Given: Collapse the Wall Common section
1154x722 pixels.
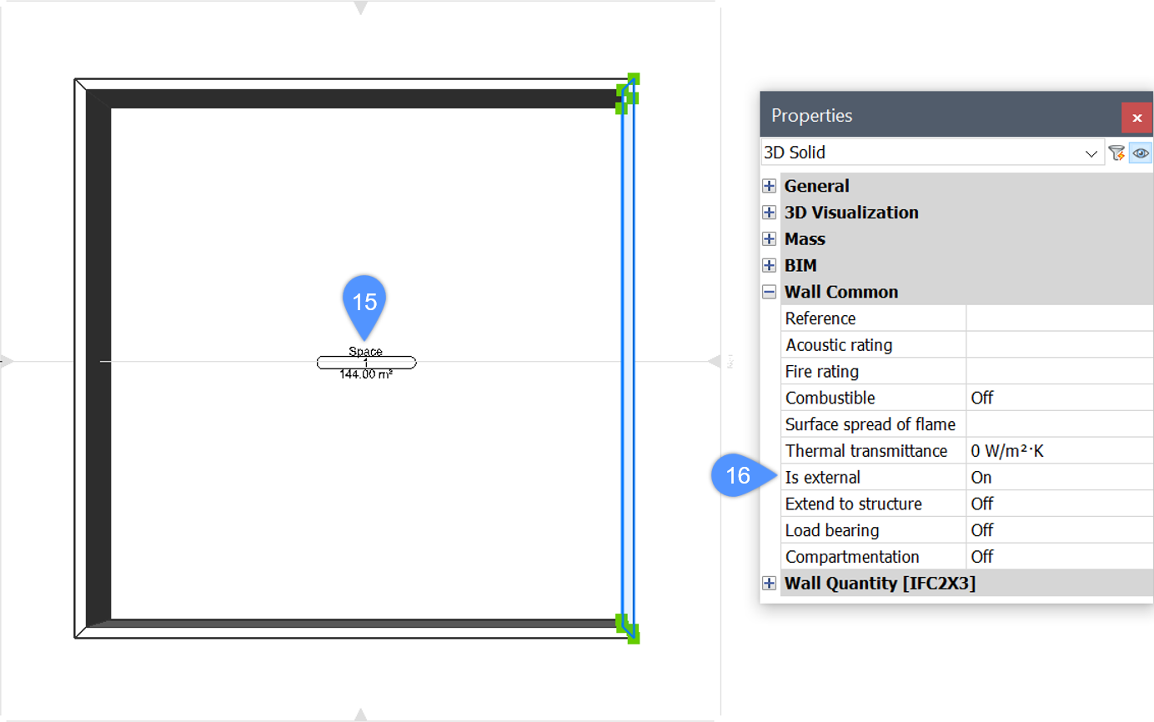Looking at the screenshot, I should [x=769, y=293].
